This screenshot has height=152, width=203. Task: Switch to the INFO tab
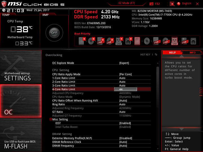click(x=192, y=52)
